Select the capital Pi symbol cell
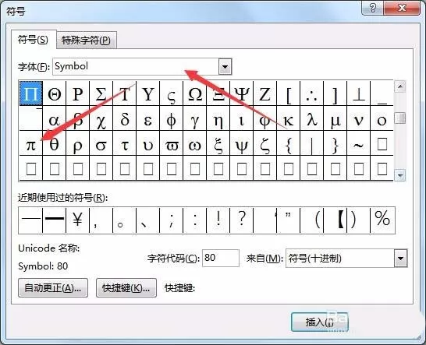The width and height of the screenshot is (426, 345). click(x=31, y=93)
